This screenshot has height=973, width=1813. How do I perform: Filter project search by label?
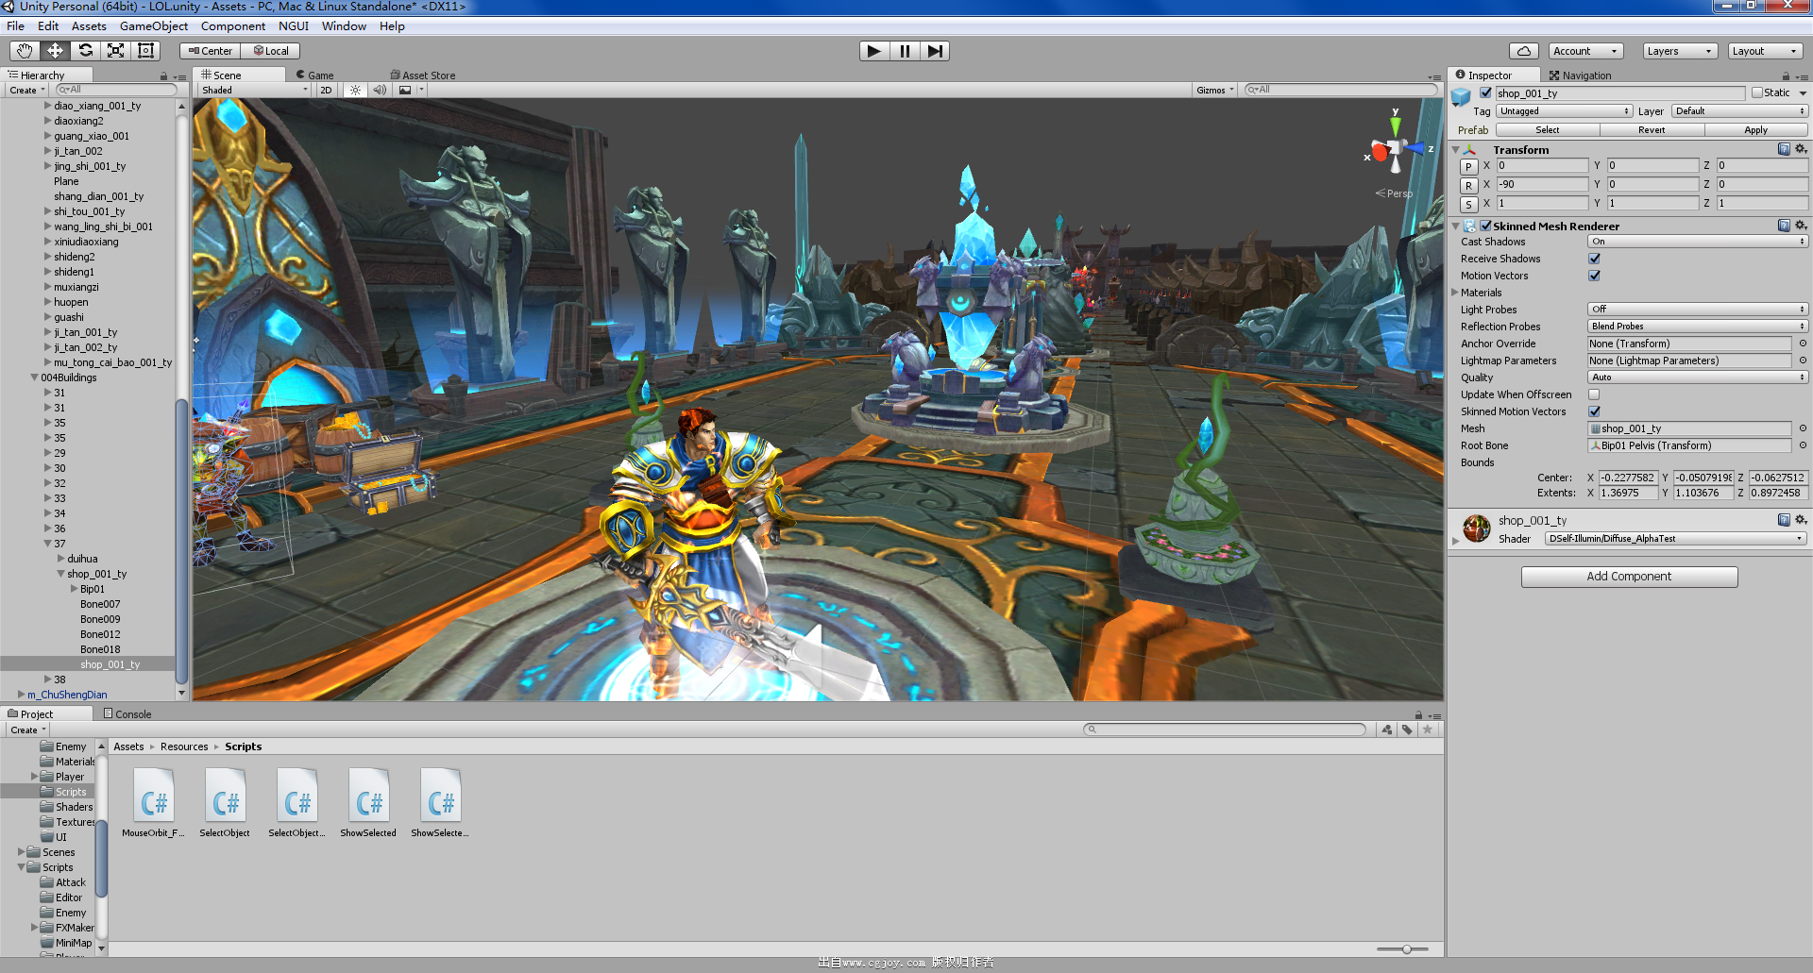(x=1407, y=730)
